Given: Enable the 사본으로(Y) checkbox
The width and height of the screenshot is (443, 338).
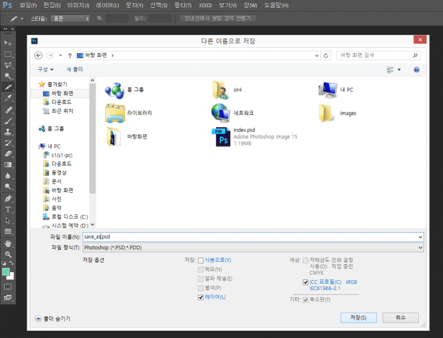Looking at the screenshot, I should point(201,260).
